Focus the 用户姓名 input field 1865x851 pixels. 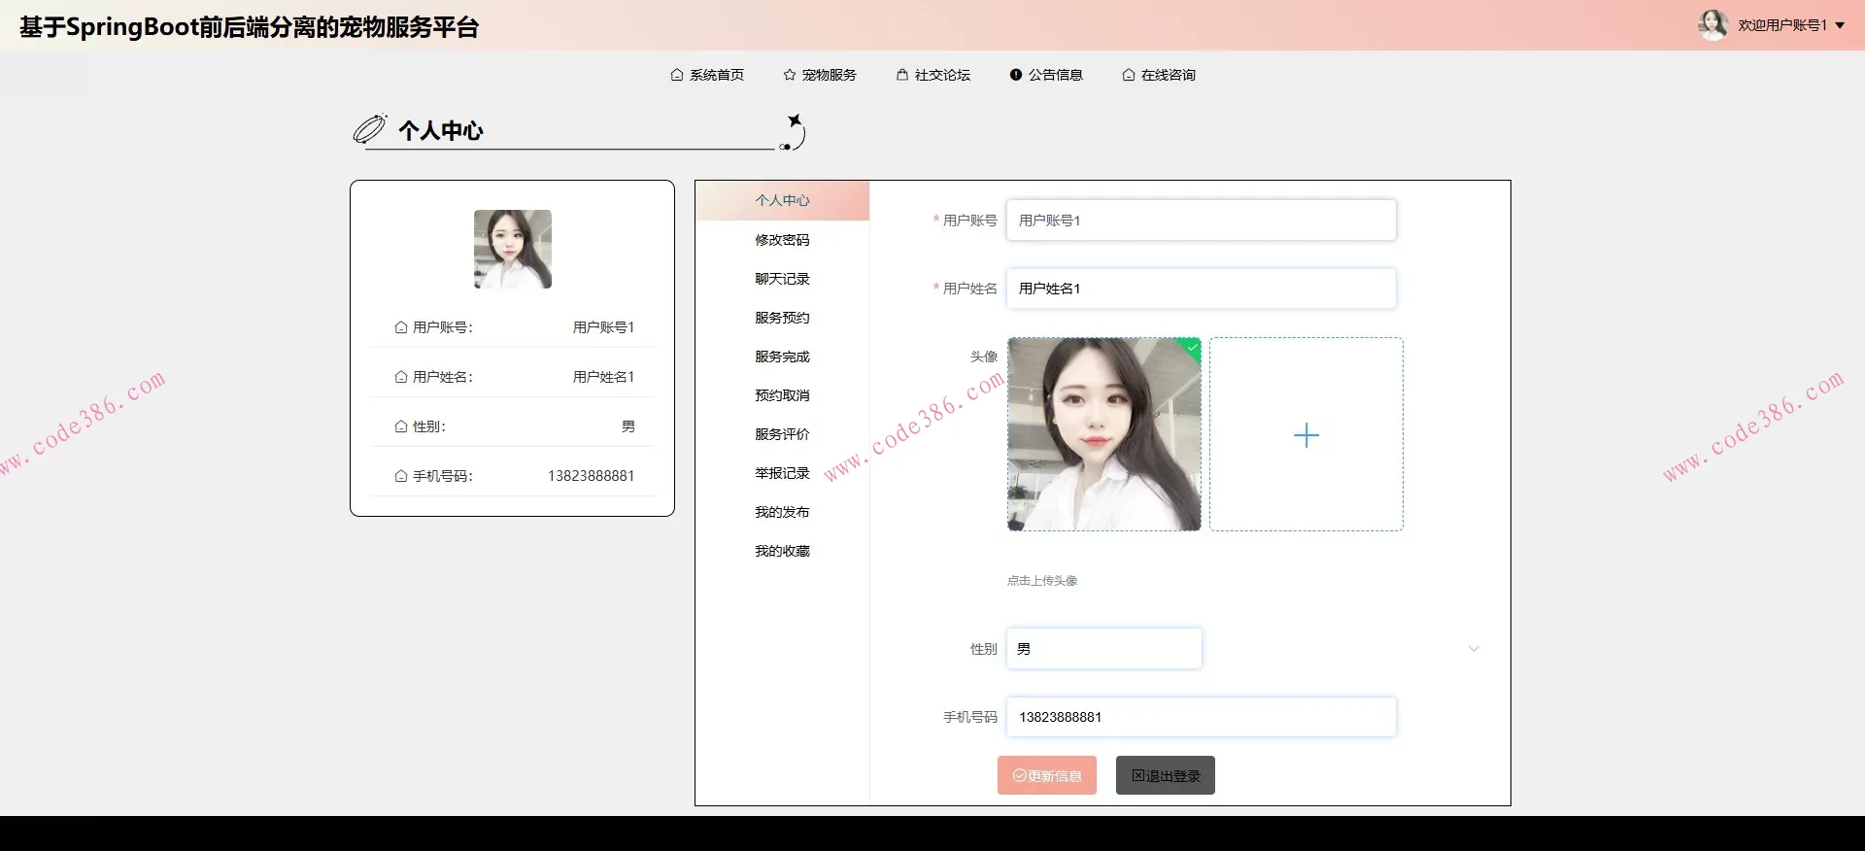pos(1202,289)
